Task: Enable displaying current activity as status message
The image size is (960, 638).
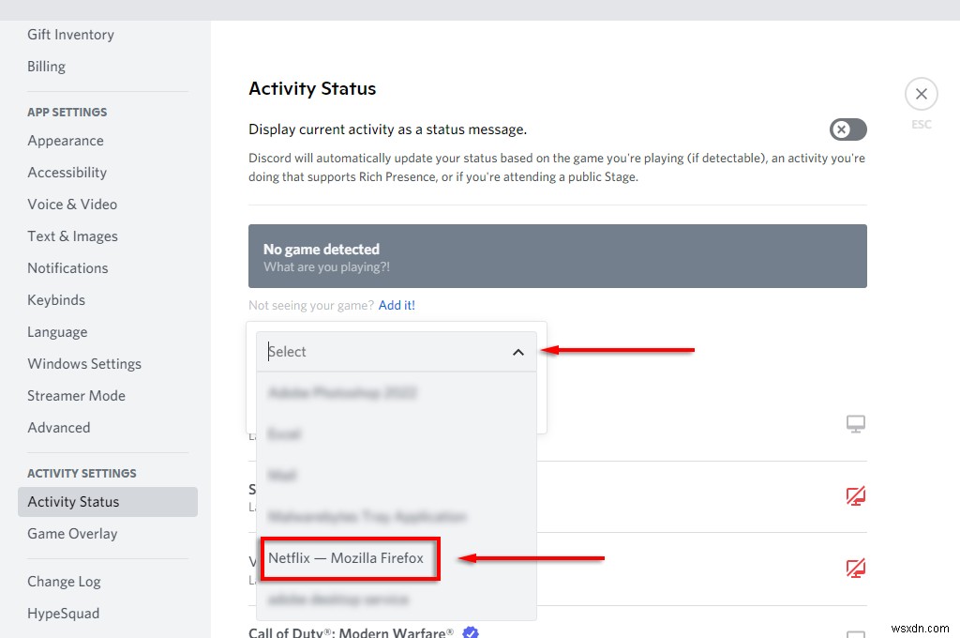Action: pyautogui.click(x=847, y=129)
